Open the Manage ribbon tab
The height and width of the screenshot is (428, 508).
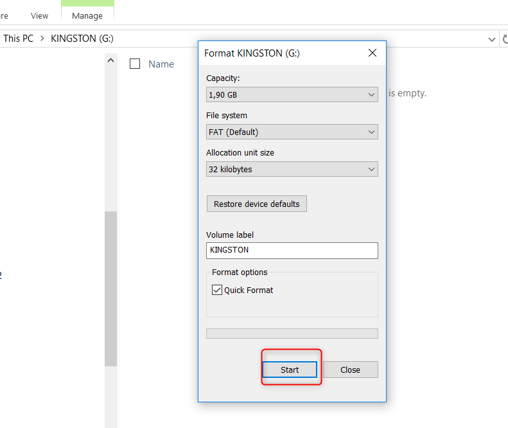87,15
